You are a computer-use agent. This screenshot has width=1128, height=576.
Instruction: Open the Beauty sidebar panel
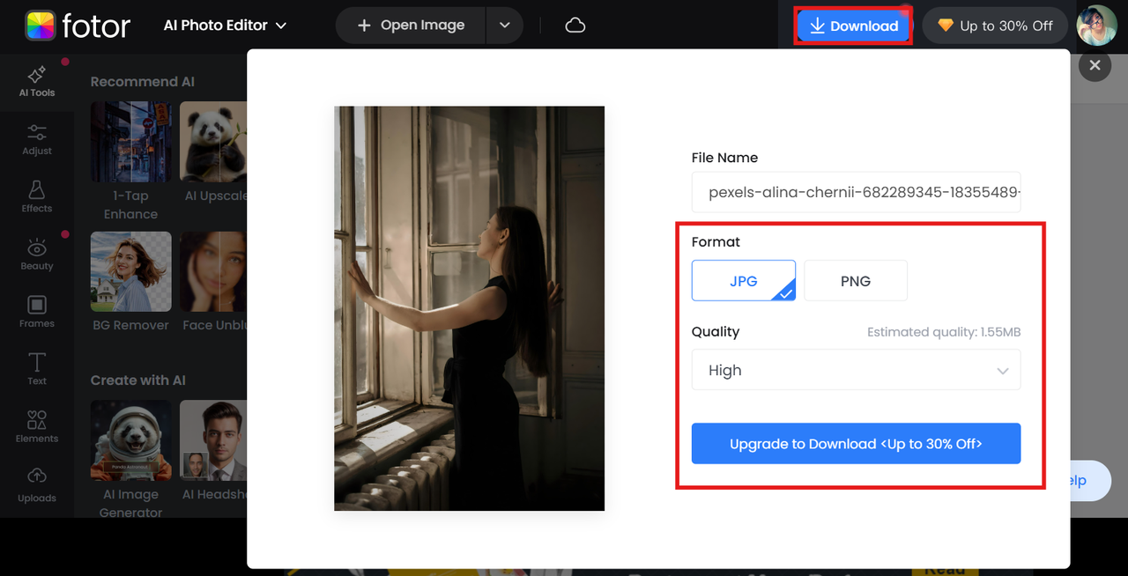click(37, 254)
